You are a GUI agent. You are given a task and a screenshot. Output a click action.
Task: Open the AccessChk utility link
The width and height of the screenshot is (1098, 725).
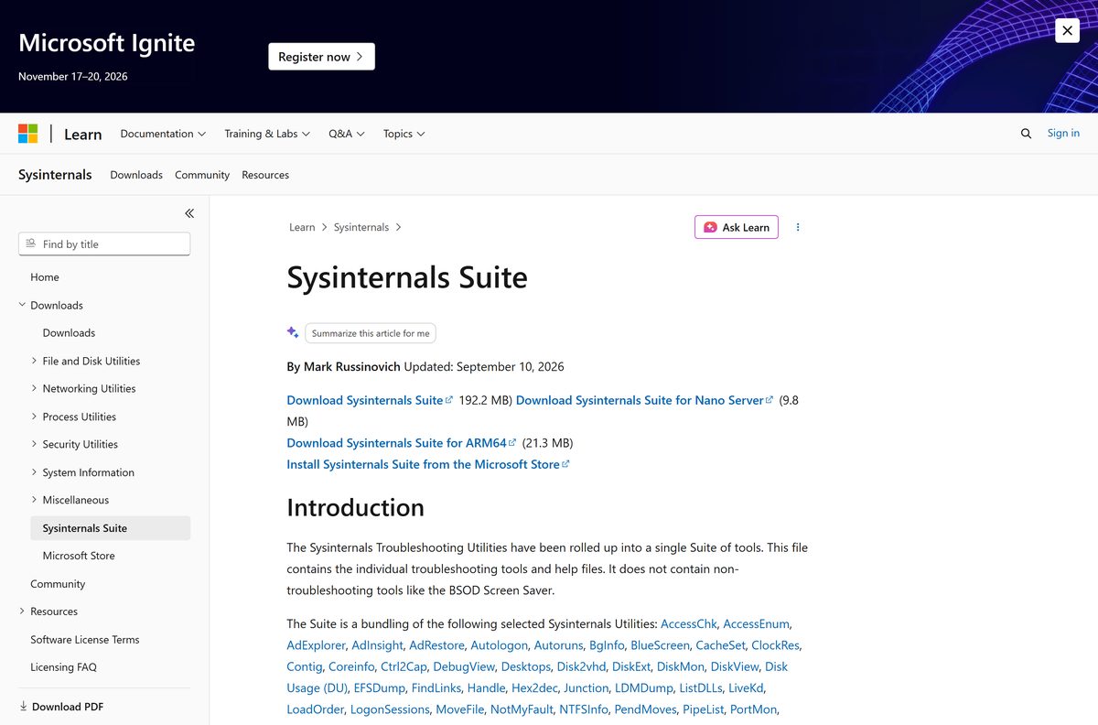[x=688, y=624]
